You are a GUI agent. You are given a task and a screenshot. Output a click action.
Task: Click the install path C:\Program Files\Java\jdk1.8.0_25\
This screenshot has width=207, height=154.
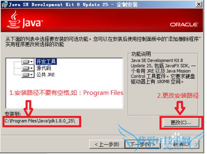(40, 121)
